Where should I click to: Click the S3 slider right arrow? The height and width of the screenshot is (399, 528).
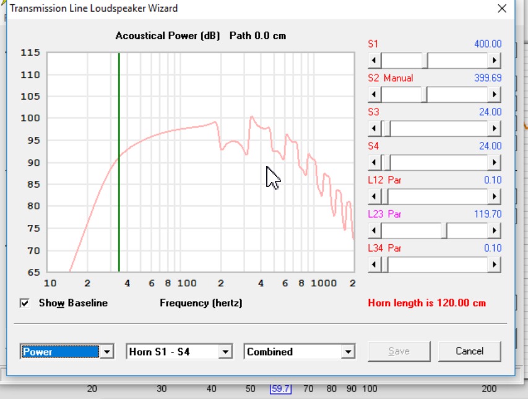click(x=494, y=128)
